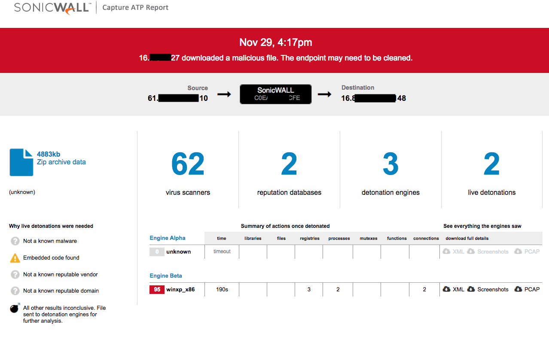
Task: Click See everything the engines saw heading
Action: click(x=482, y=226)
